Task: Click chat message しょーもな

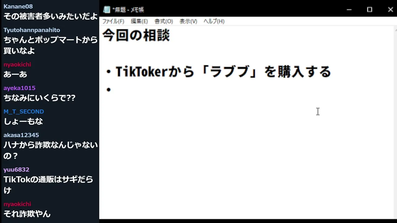Action: (x=23, y=121)
